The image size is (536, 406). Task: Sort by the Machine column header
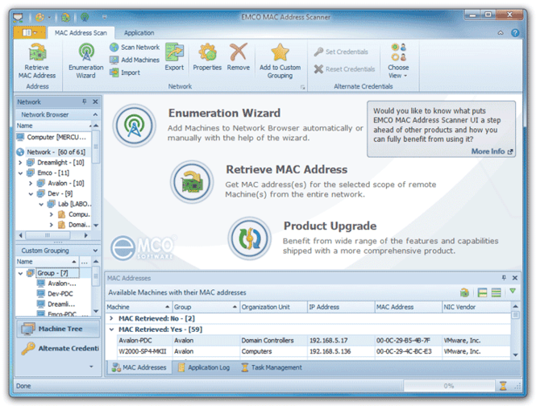pyautogui.click(x=139, y=307)
